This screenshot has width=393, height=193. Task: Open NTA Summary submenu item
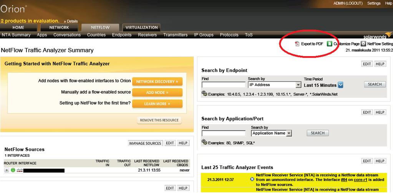click(x=16, y=35)
